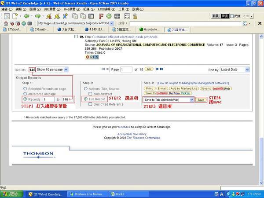Go to next results page arrow
264x198 pixels.
tap(158, 69)
